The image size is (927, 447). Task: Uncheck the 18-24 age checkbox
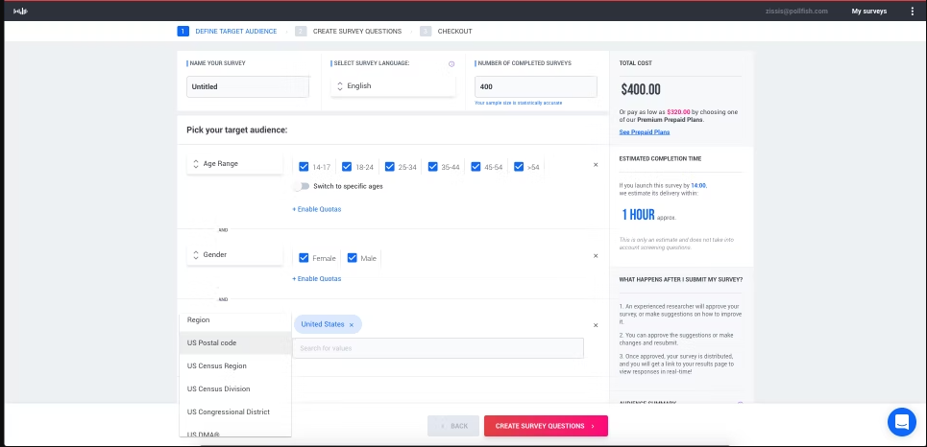coord(347,167)
